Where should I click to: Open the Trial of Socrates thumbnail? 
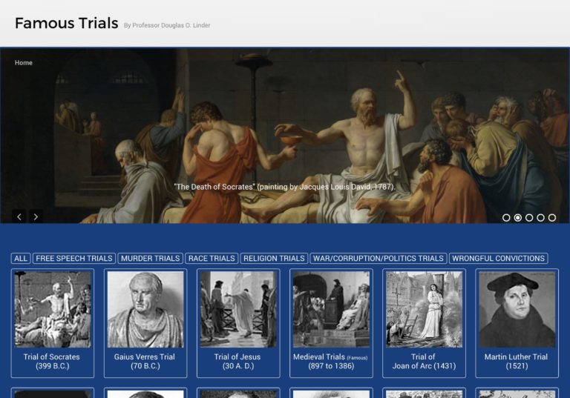(x=53, y=309)
